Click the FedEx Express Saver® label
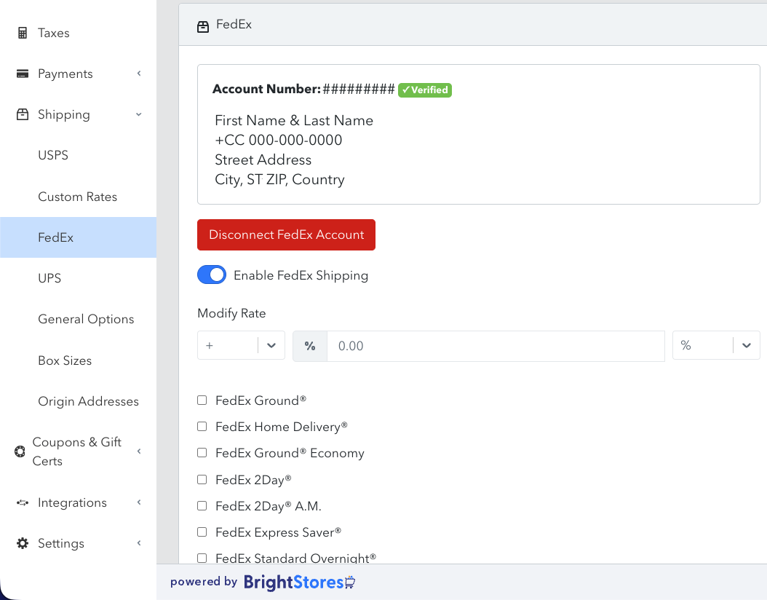The image size is (767, 600). 278,532
